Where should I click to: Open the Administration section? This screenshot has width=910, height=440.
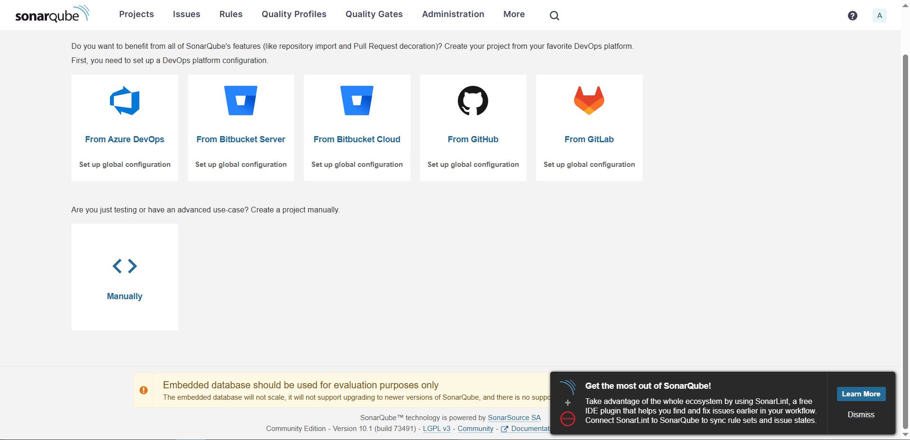pos(453,14)
